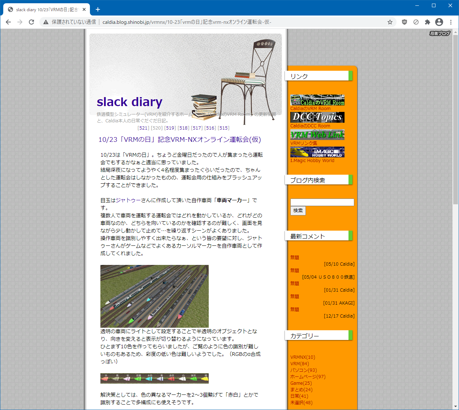
Task: Open the Chrome three-dot menu
Action: pyautogui.click(x=451, y=22)
